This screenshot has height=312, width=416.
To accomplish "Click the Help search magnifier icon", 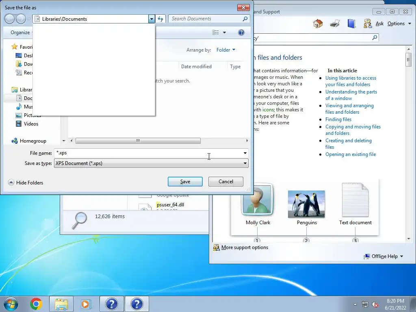I will click(375, 38).
